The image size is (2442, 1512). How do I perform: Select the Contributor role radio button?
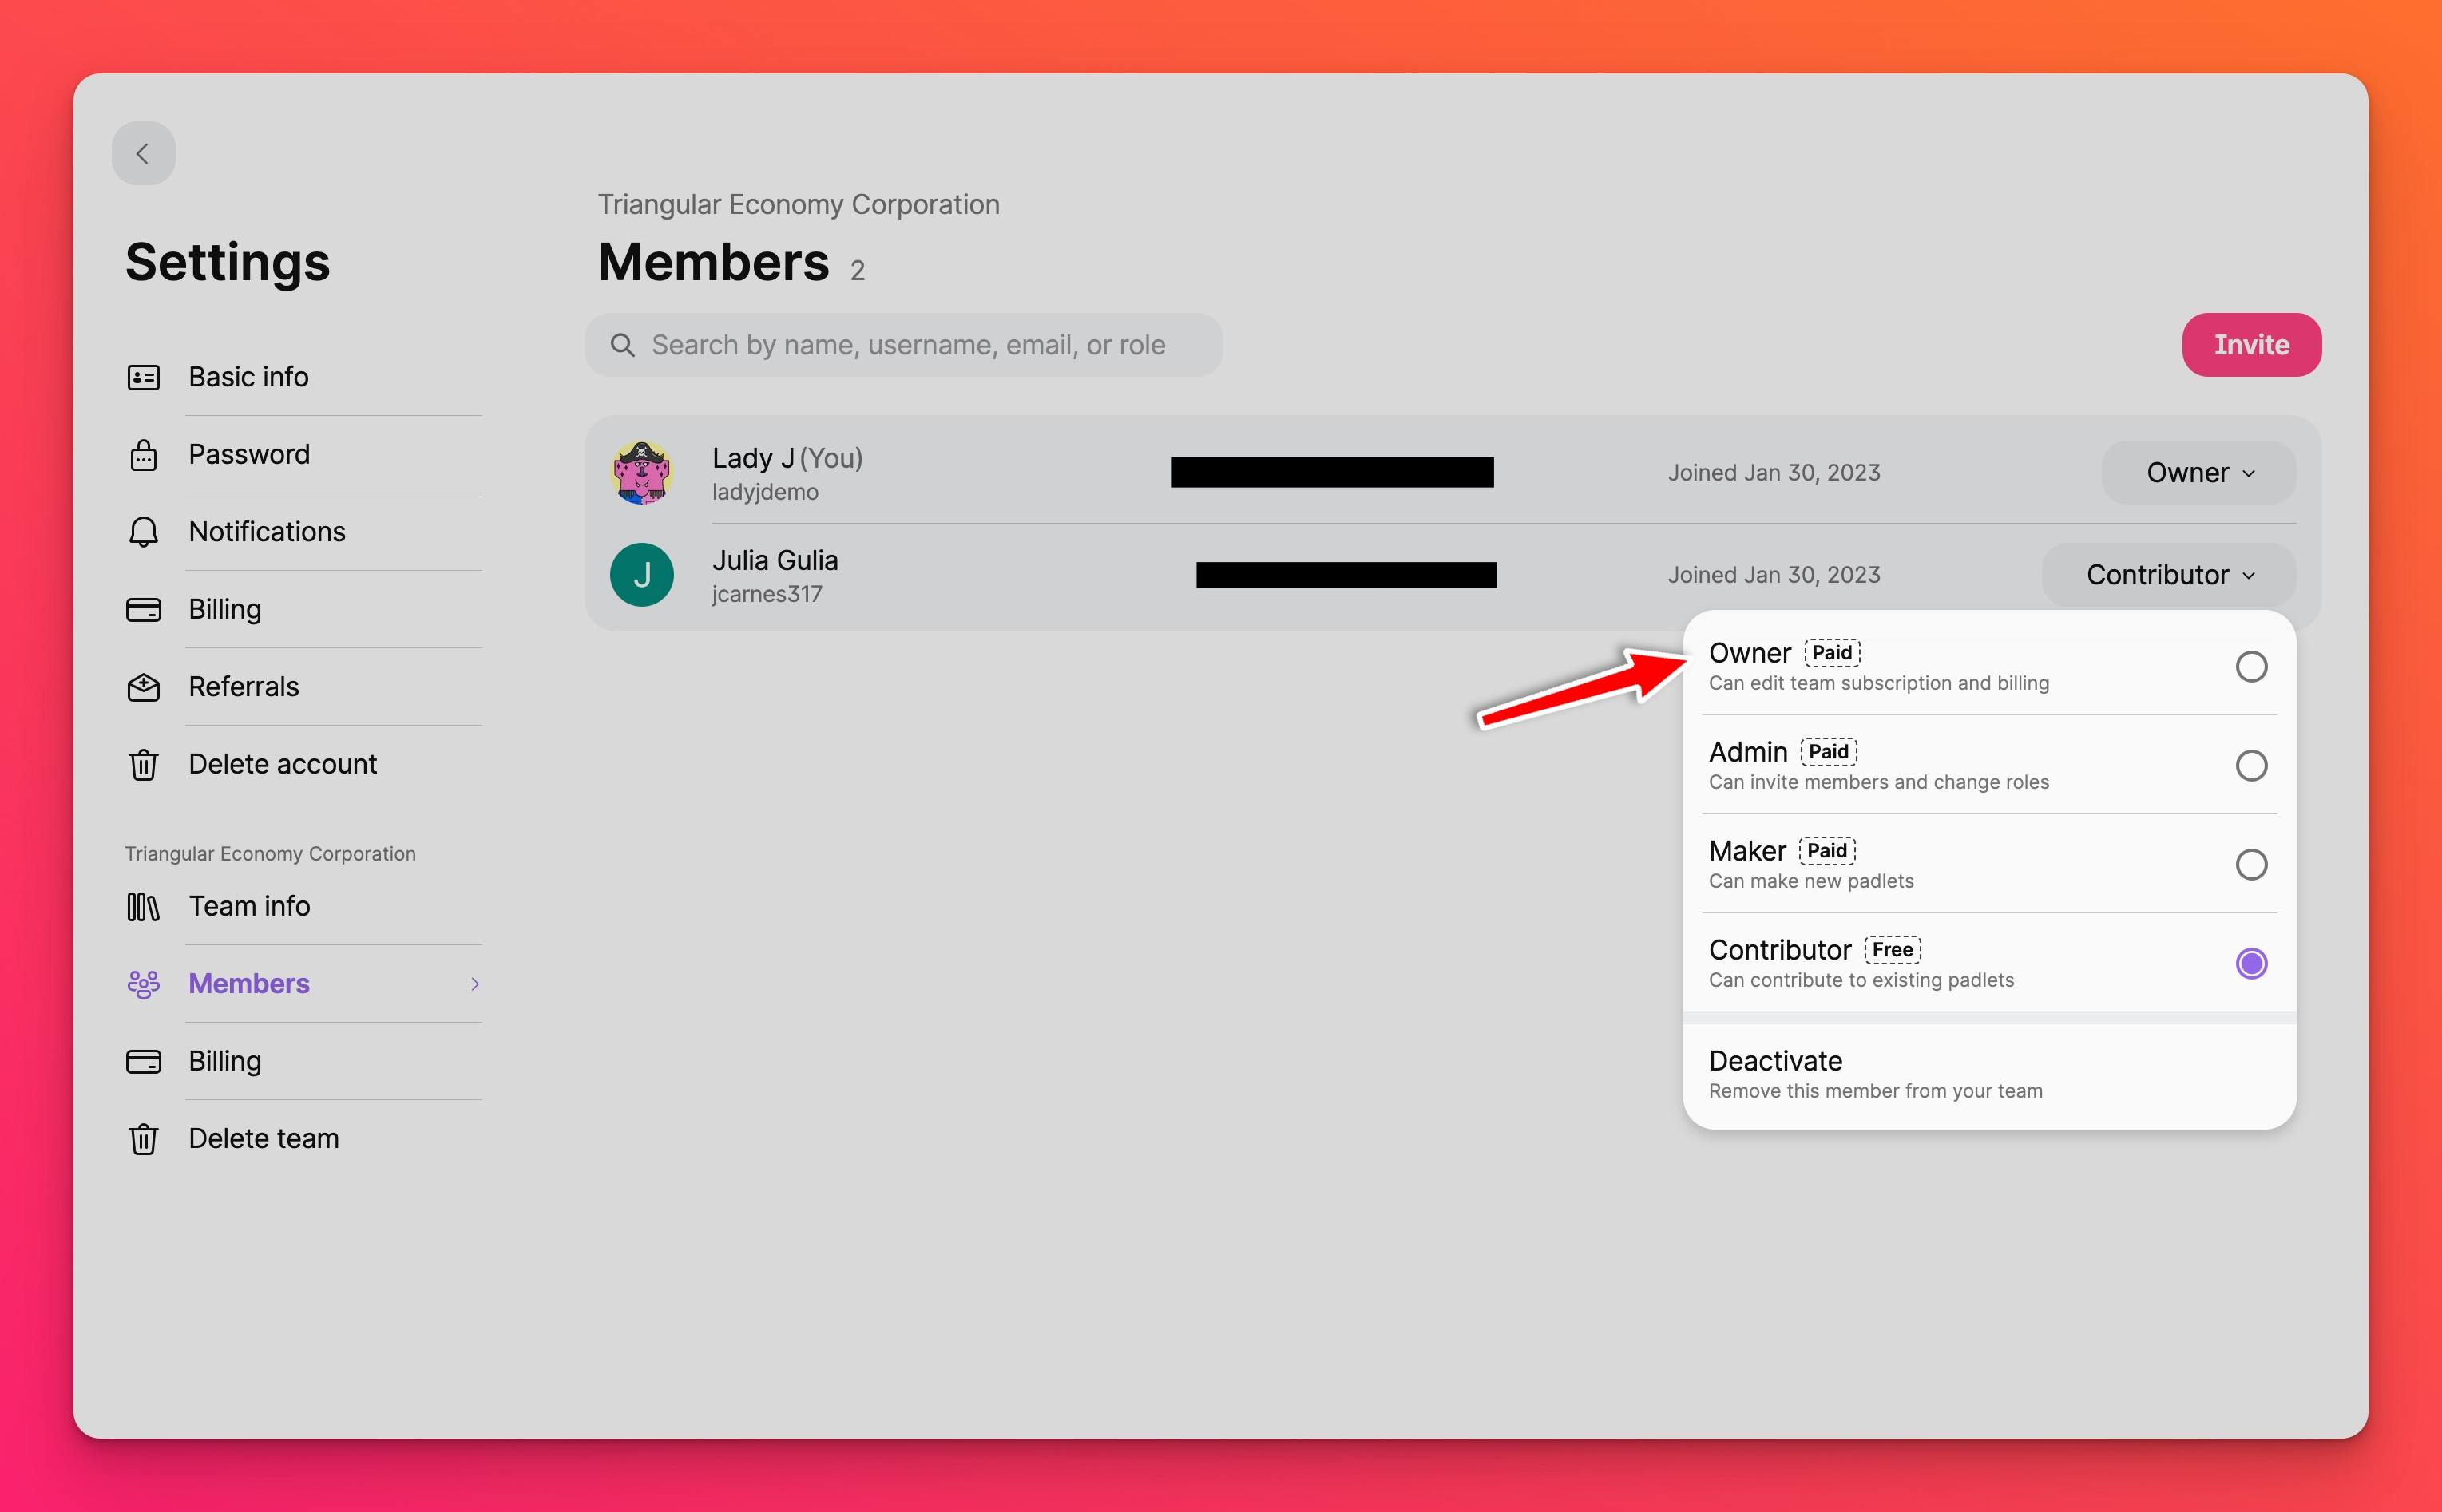(2250, 964)
